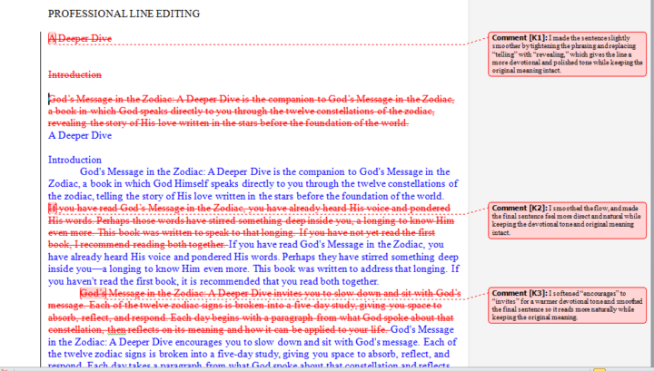This screenshot has width=654, height=371.
Task: Click the highlighted "God's" anchor of comment K3
Action: (93, 294)
